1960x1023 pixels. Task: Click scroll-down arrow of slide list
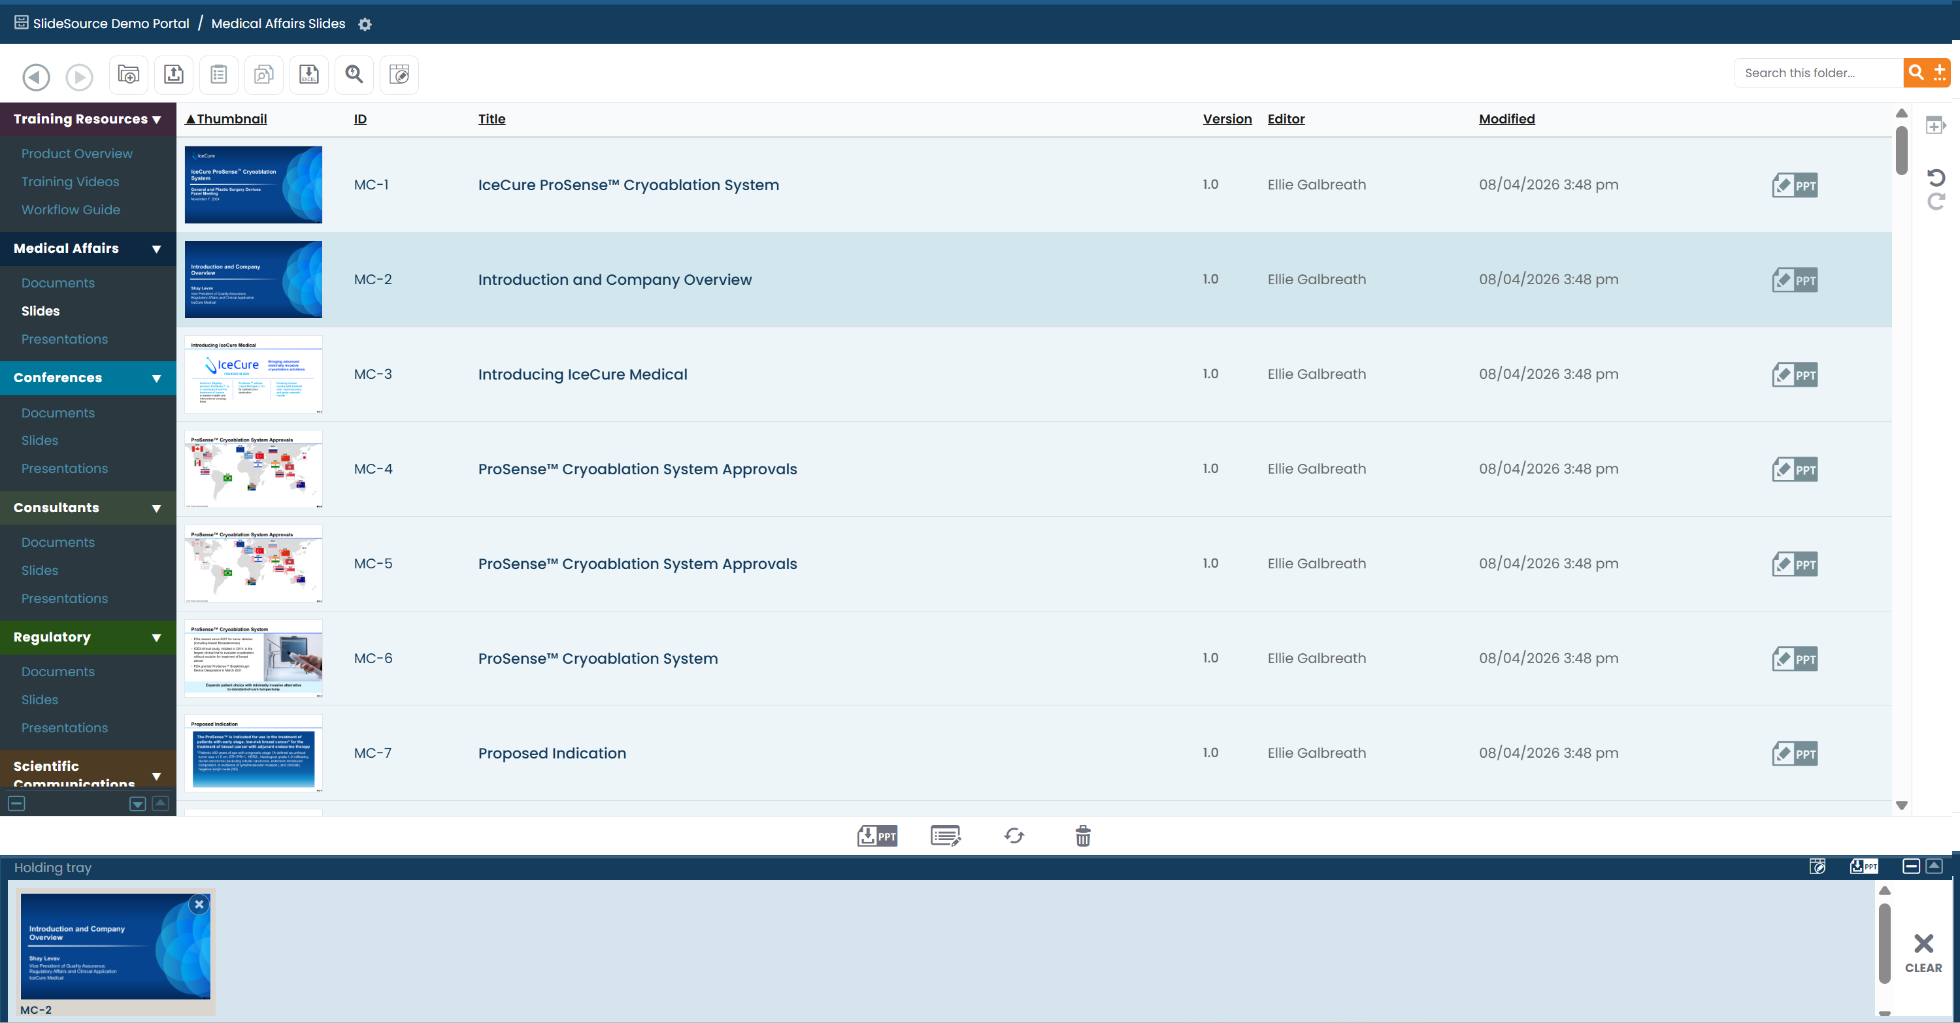[1901, 805]
